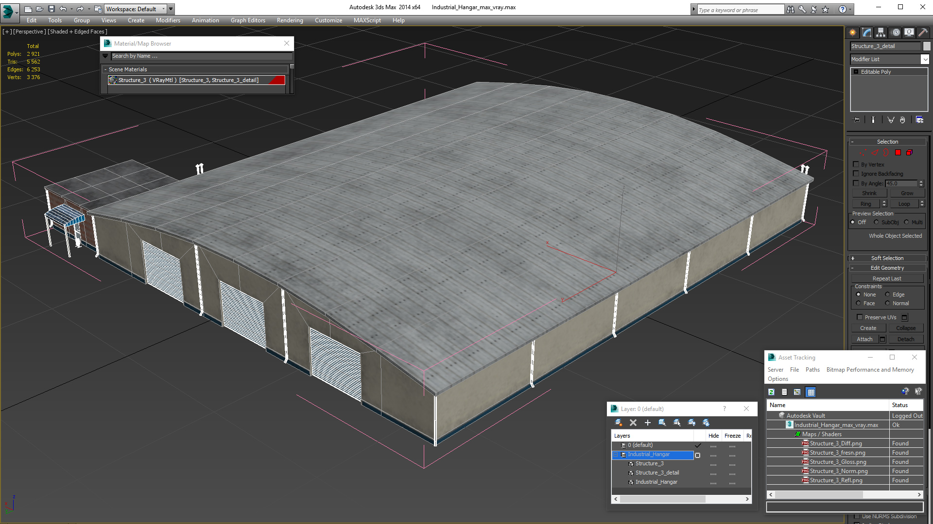Enable Preserve UVs checkbox

pos(860,317)
